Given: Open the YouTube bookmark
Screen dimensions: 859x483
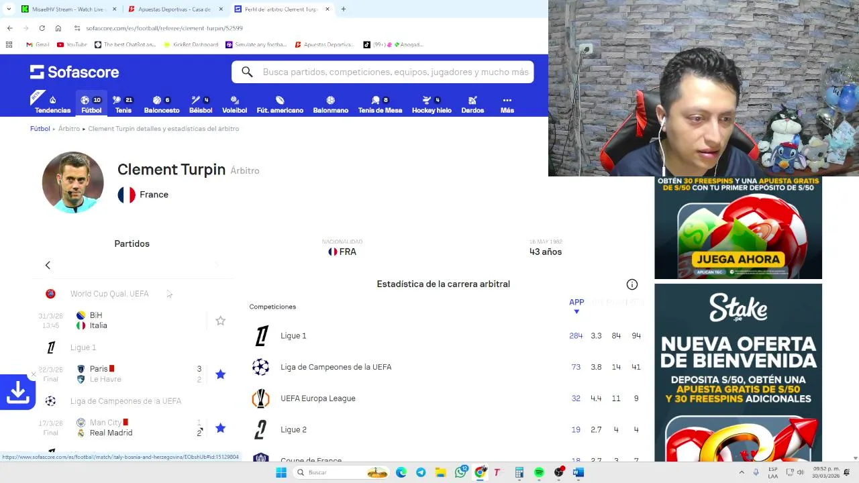Looking at the screenshot, I should [72, 44].
